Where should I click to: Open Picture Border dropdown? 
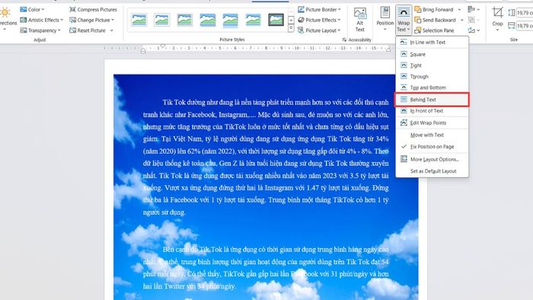pos(319,9)
